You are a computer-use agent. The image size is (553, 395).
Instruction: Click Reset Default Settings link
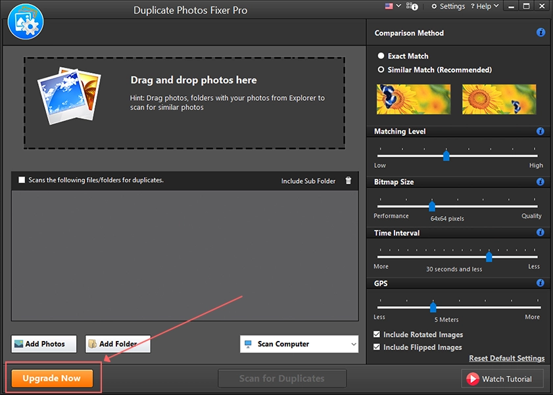point(507,358)
